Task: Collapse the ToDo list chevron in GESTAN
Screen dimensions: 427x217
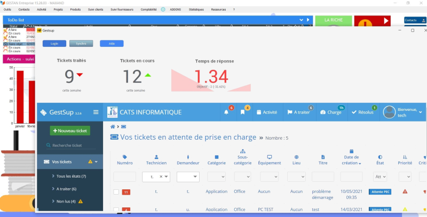Action: 301,20
